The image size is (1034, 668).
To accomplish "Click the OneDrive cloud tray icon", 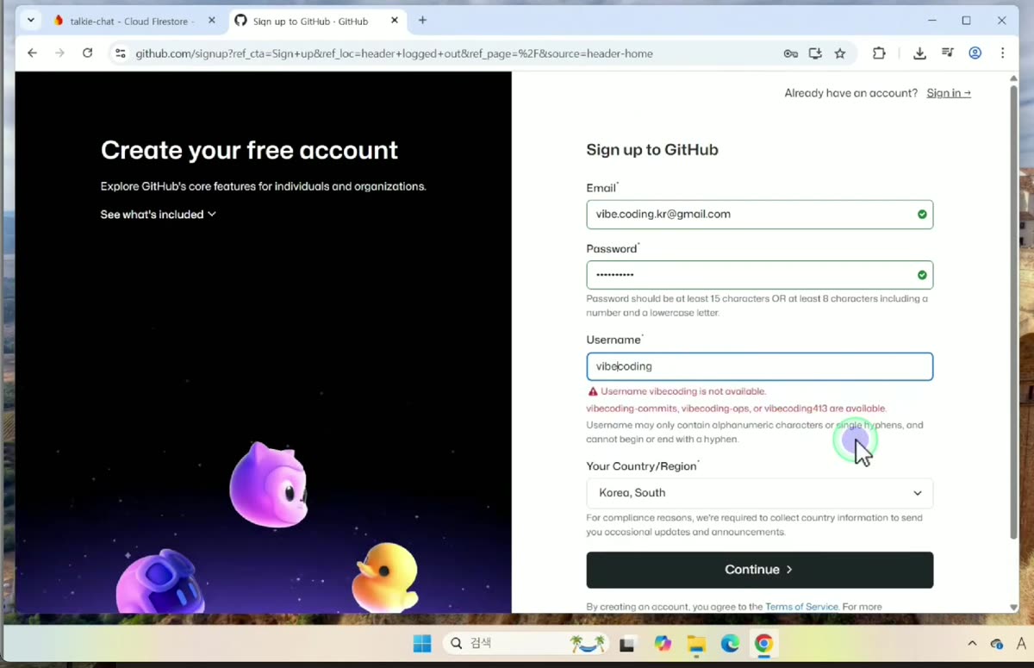I will coord(997,644).
